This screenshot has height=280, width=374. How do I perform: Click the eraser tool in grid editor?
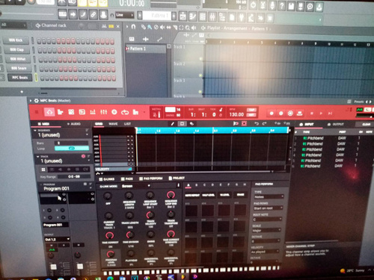point(191,124)
